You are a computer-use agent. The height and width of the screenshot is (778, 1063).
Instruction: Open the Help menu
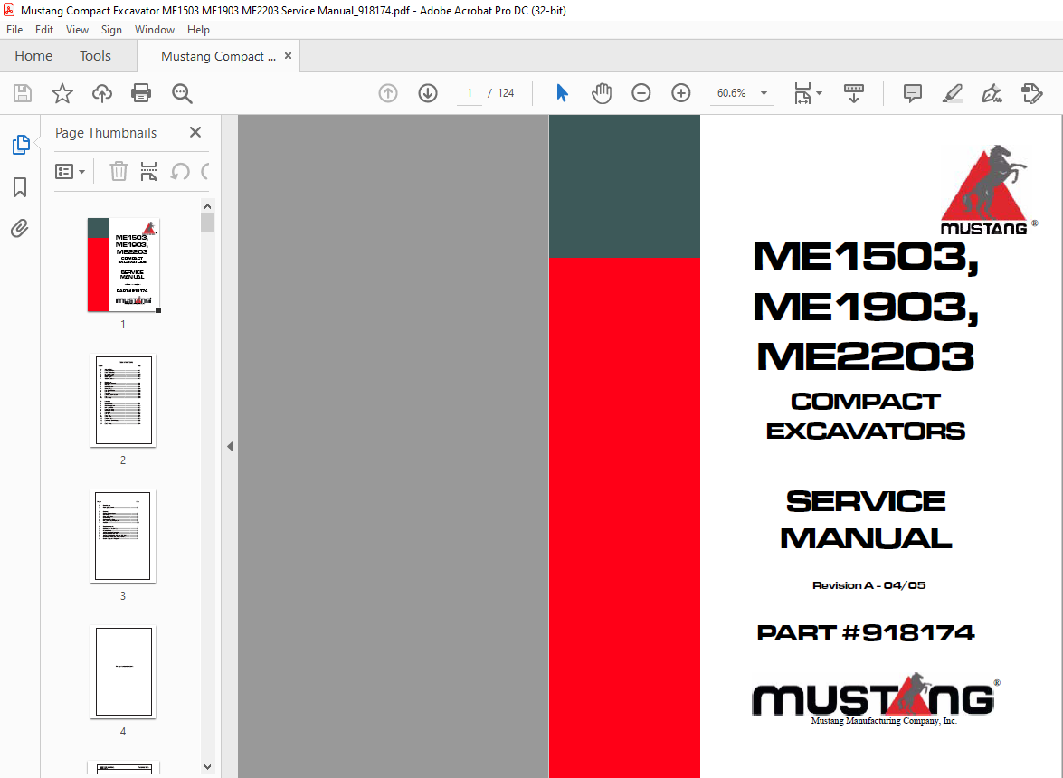click(x=198, y=30)
